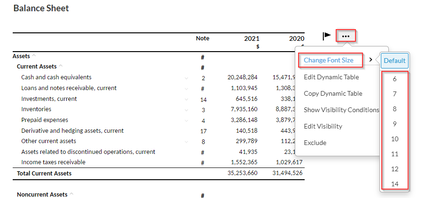Click note number 14 for Investments, current
The height and width of the screenshot is (198, 433).
pyautogui.click(x=203, y=99)
